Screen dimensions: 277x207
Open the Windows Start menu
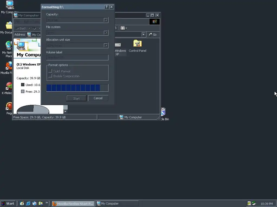click(8, 203)
